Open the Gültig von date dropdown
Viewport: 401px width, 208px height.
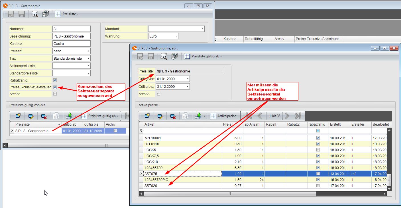point(188,79)
